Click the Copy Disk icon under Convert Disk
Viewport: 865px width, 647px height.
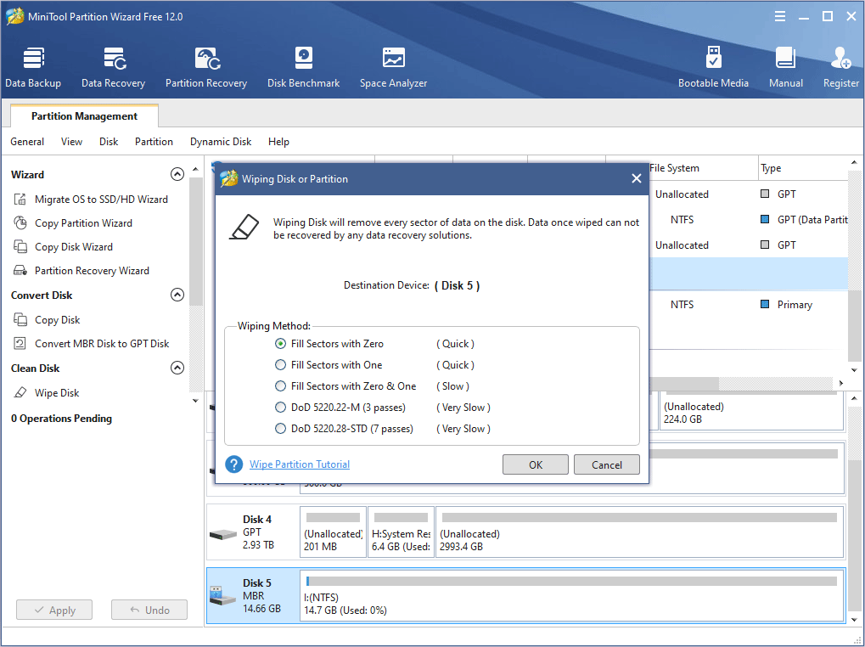tap(20, 320)
